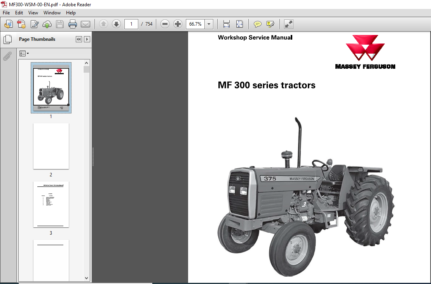The height and width of the screenshot is (284, 431).
Task: Click the Highlight Text tool icon
Action: click(x=270, y=24)
